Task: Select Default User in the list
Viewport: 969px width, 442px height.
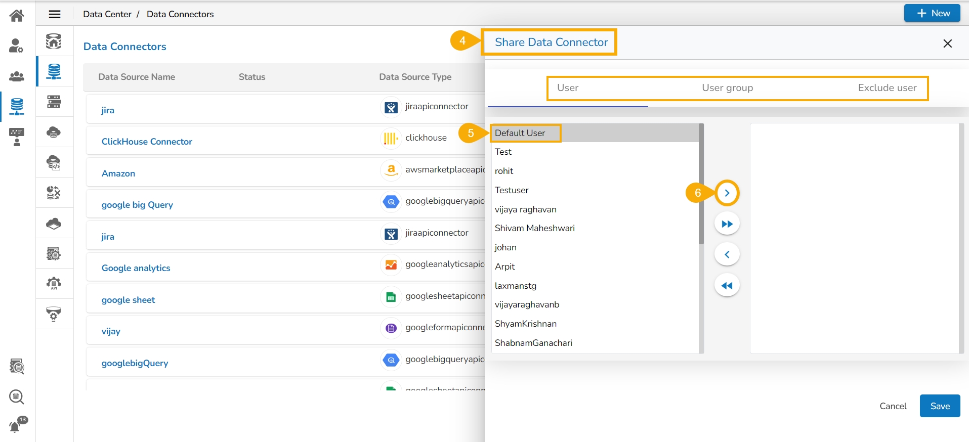Action: click(x=520, y=133)
